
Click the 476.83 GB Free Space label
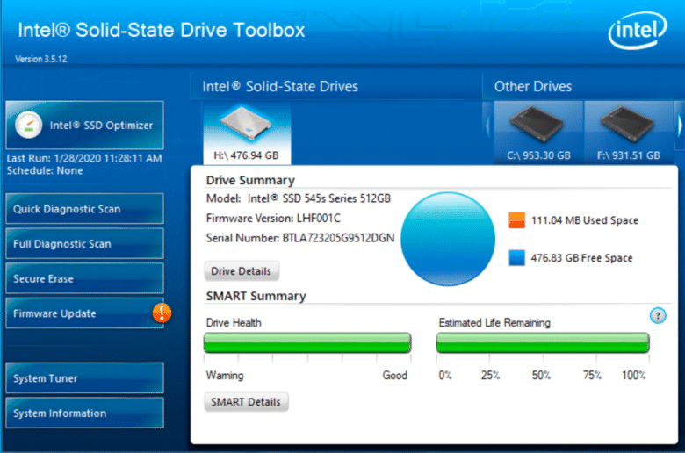(581, 258)
